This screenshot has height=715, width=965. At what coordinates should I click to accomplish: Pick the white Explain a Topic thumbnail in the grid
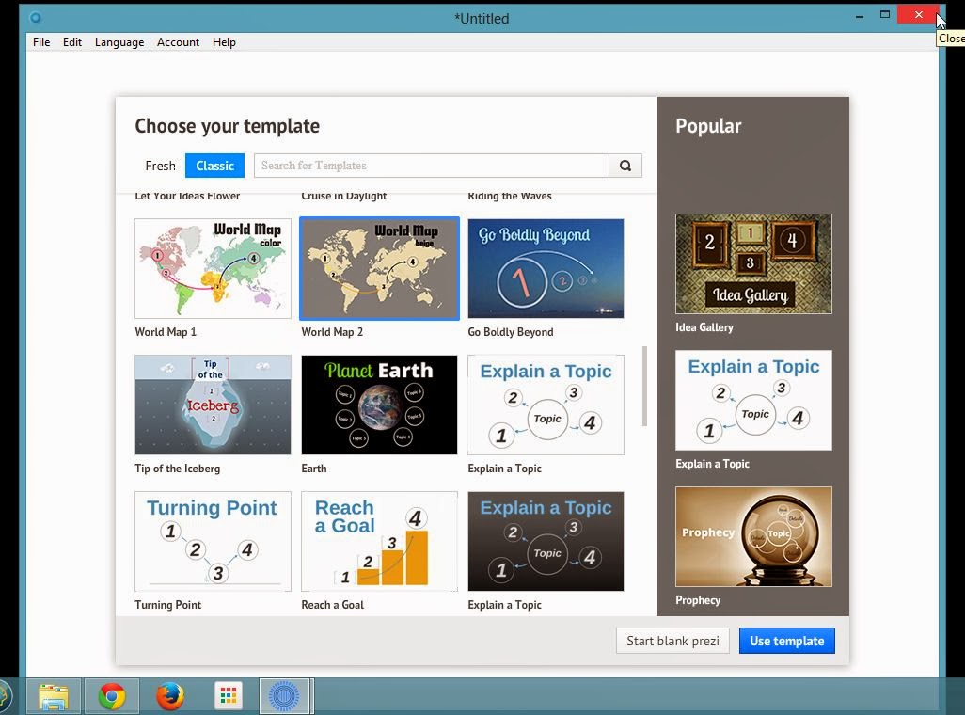546,405
